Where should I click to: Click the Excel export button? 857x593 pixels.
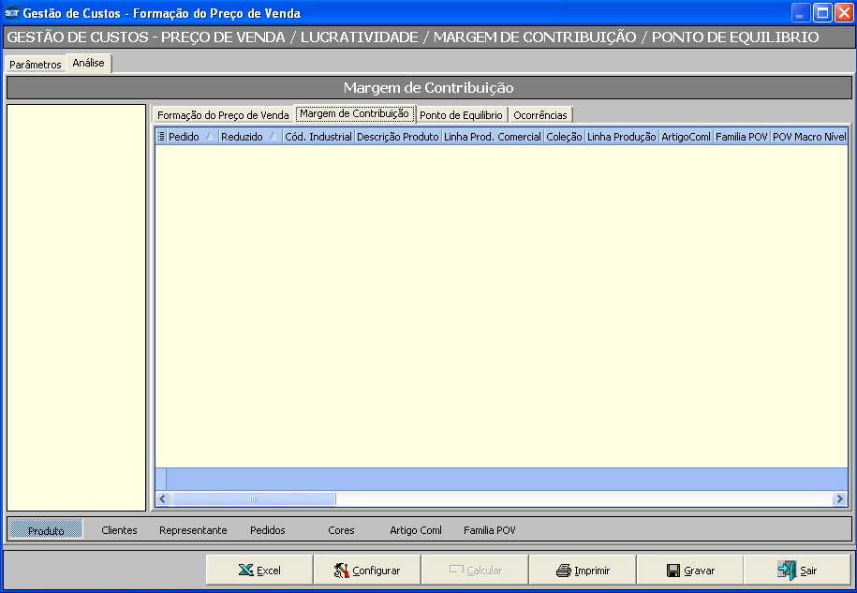point(259,570)
